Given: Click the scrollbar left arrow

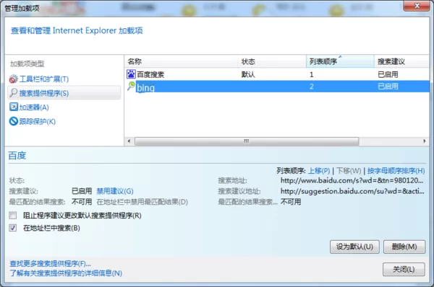Looking at the screenshot, I should [129, 141].
